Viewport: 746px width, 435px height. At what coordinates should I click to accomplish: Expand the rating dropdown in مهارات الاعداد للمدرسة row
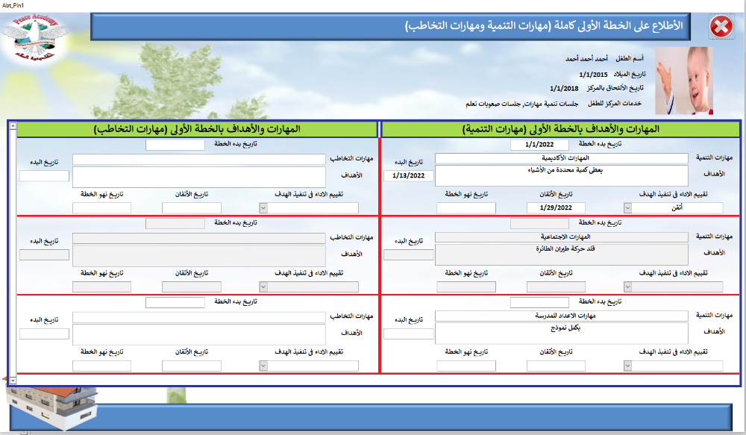click(x=627, y=366)
